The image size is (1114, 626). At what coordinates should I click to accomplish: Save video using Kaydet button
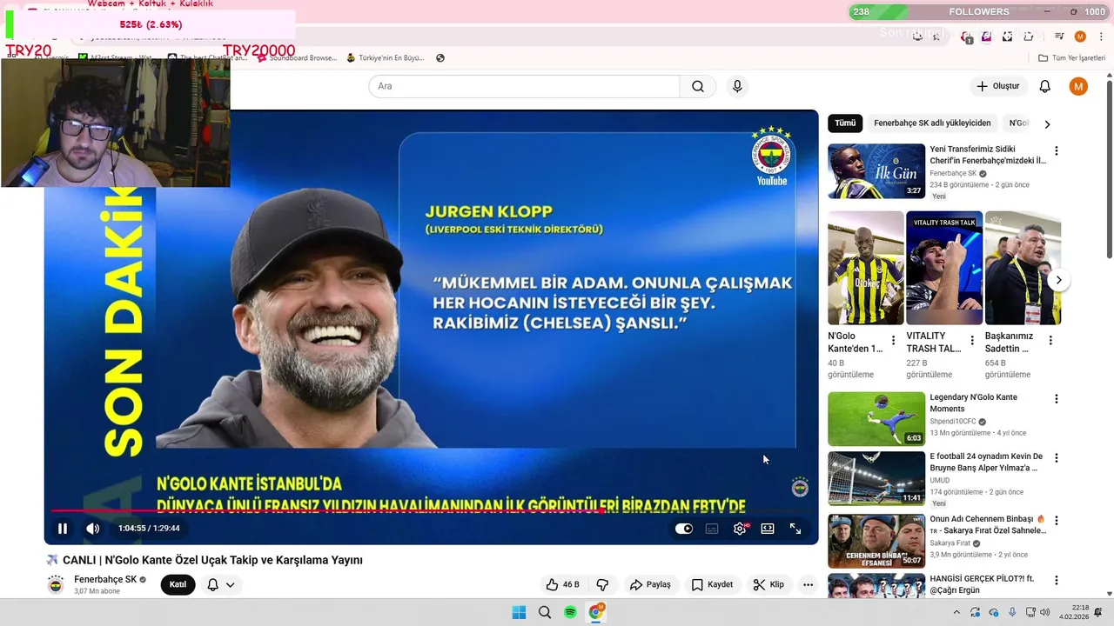(712, 584)
